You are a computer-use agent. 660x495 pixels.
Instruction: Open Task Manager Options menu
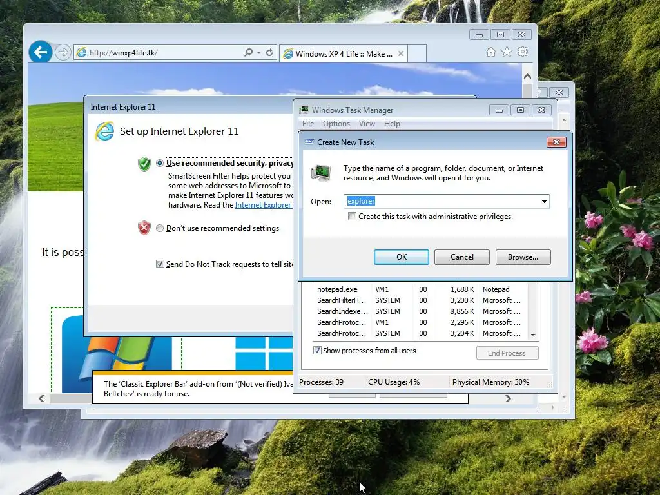(x=336, y=124)
